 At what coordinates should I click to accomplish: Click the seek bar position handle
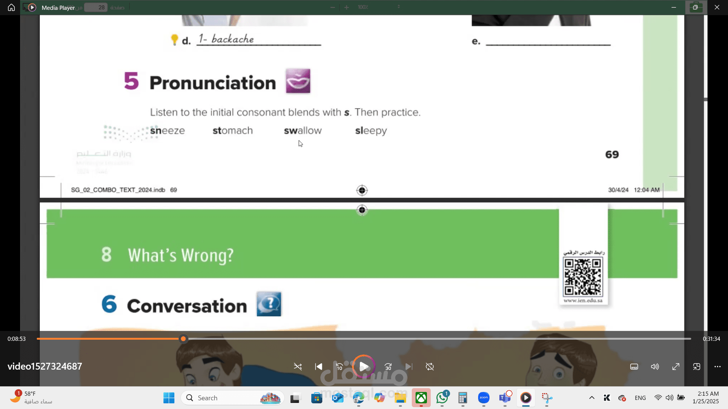point(183,339)
